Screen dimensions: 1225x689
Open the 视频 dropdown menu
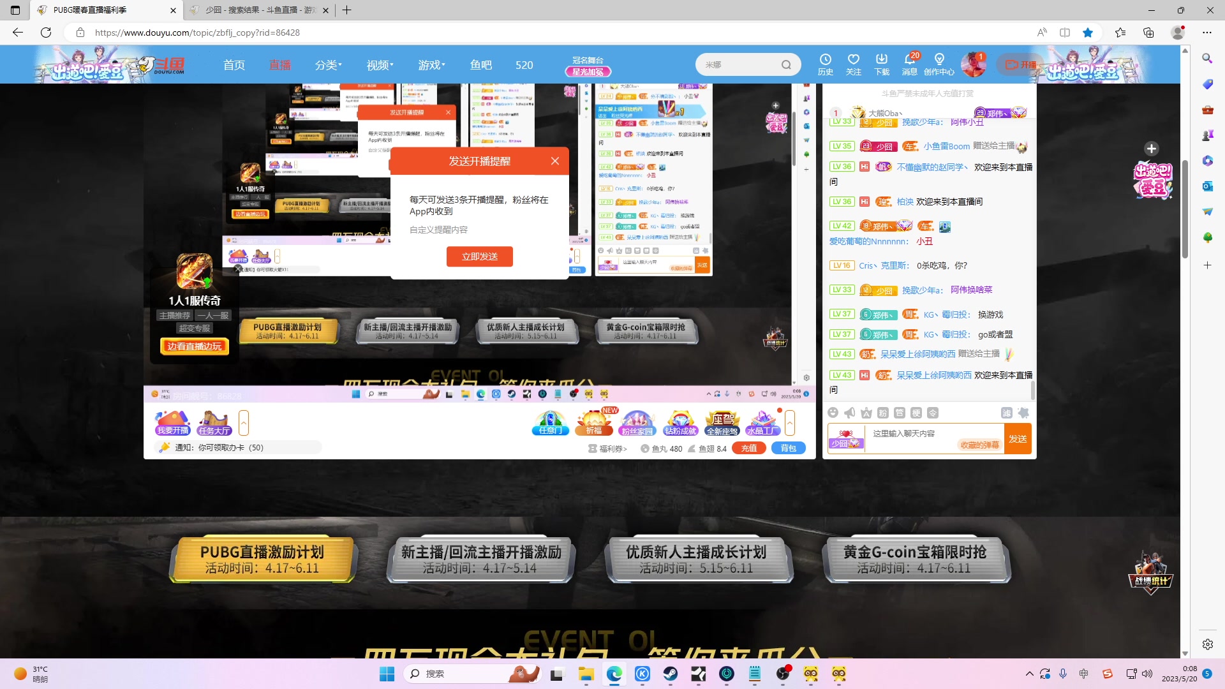378,64
